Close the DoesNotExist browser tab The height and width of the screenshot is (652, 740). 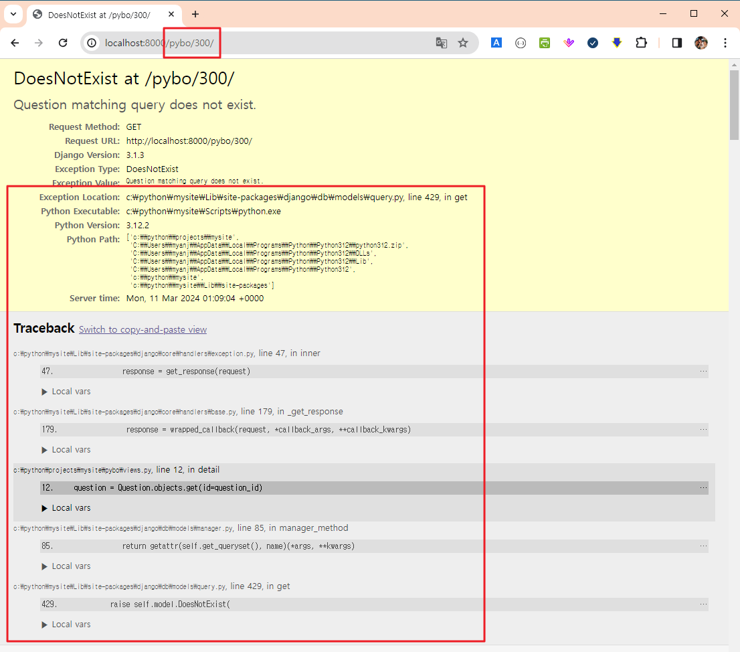(x=171, y=15)
